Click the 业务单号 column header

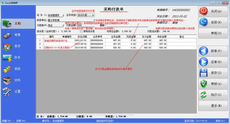point(97,37)
